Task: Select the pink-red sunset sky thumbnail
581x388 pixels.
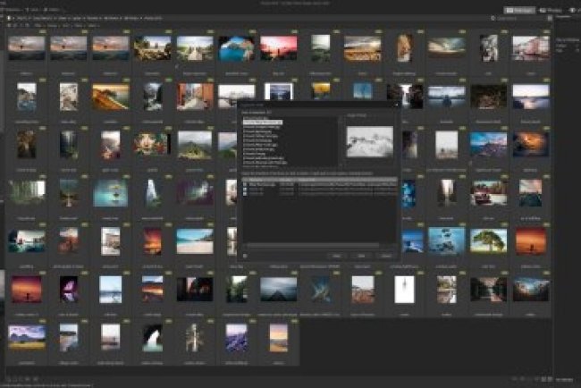Action: pyautogui.click(x=279, y=48)
